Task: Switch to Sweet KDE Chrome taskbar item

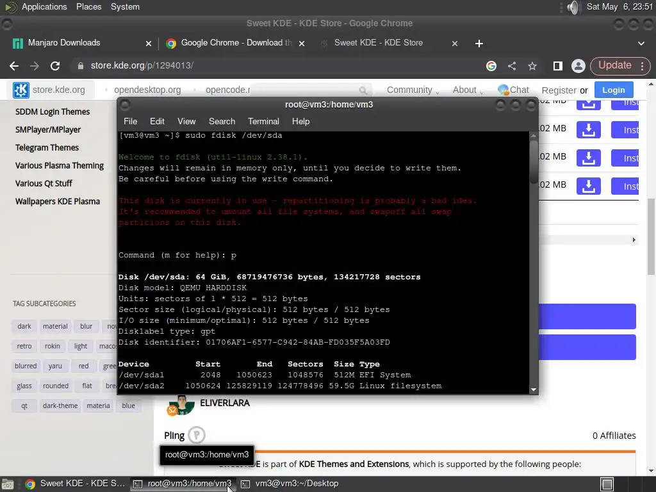Action: tap(76, 484)
